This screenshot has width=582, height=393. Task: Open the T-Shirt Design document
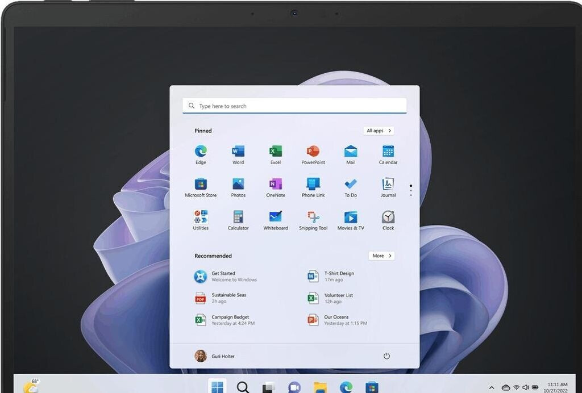(x=338, y=277)
